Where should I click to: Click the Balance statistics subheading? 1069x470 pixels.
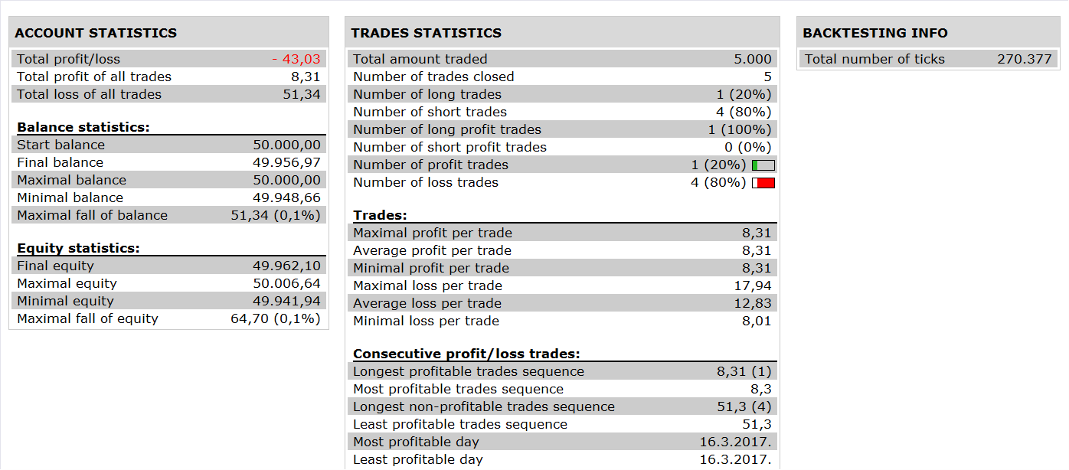[83, 127]
